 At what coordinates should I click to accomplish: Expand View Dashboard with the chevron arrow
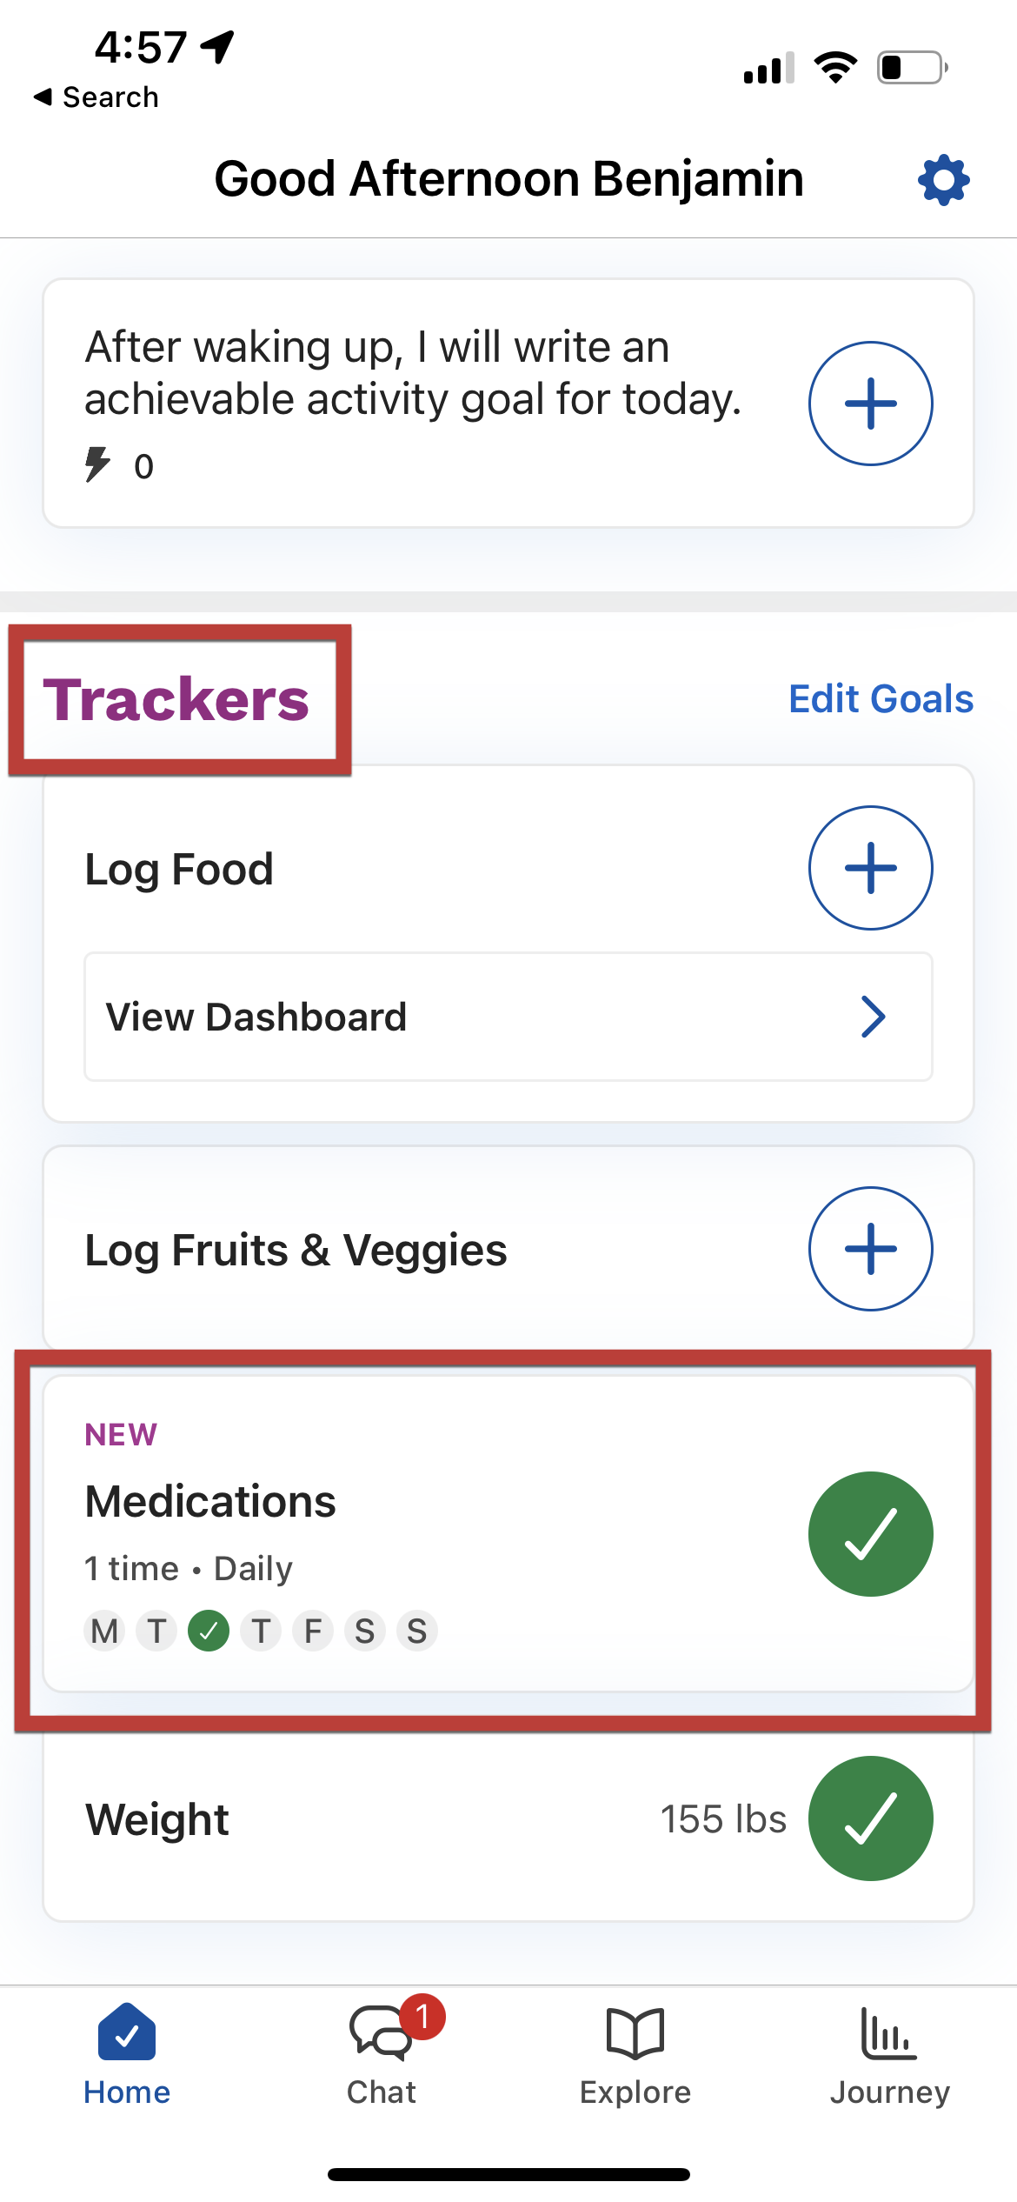coord(873,1017)
